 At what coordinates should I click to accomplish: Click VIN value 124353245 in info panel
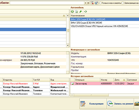tap(113, 60)
